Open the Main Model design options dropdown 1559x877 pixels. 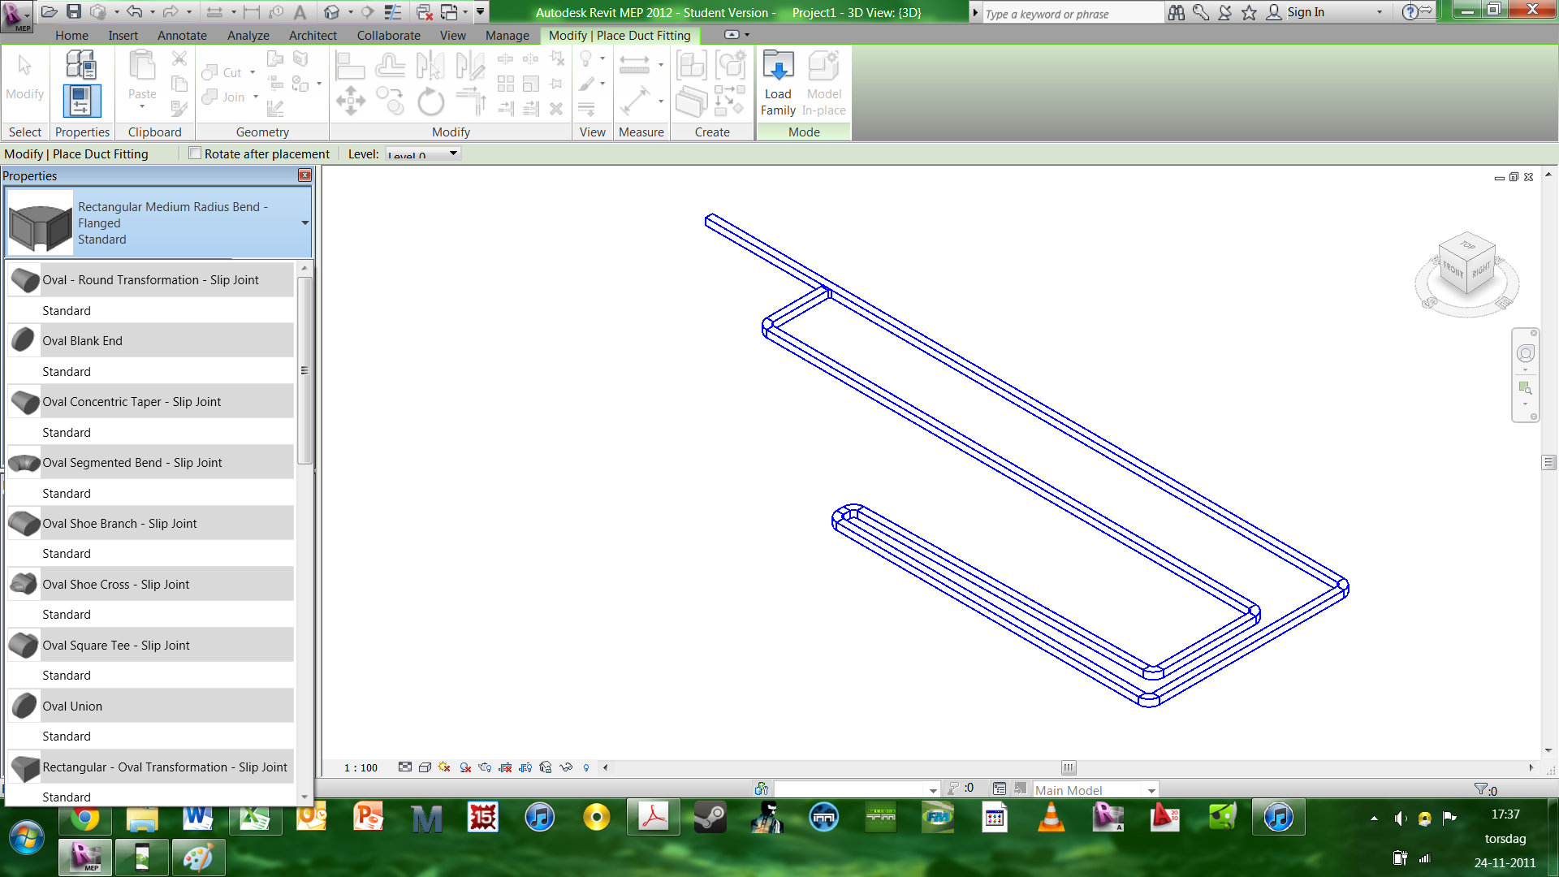[x=1151, y=790]
